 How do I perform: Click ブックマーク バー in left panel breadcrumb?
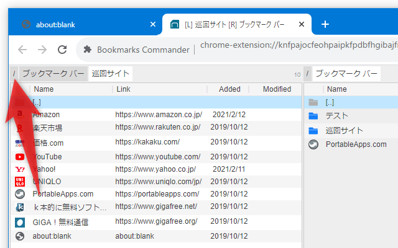point(53,74)
